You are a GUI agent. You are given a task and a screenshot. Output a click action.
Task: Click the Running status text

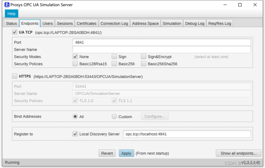click(x=12, y=162)
